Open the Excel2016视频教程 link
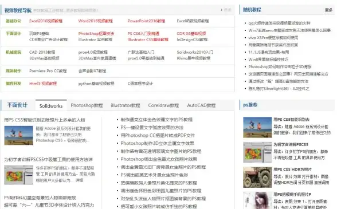This screenshot has width=337, height=209. tap(46, 21)
